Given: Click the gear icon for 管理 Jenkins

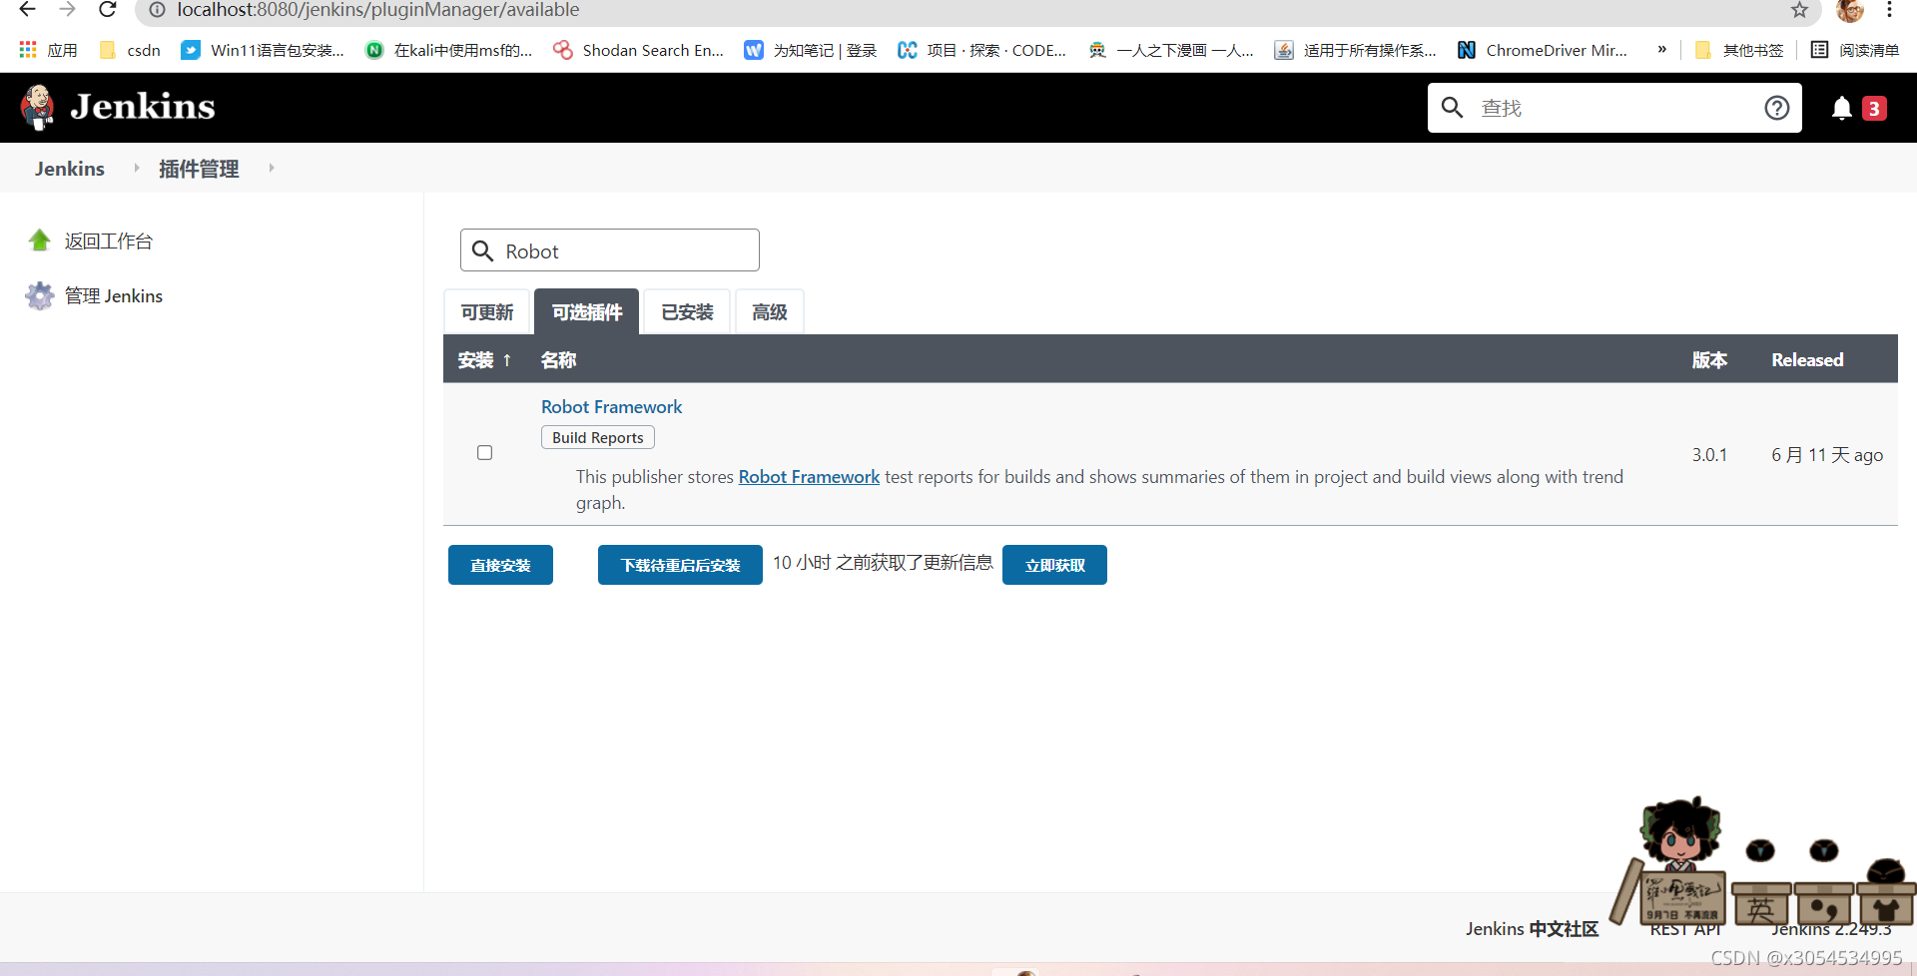Looking at the screenshot, I should pos(40,295).
